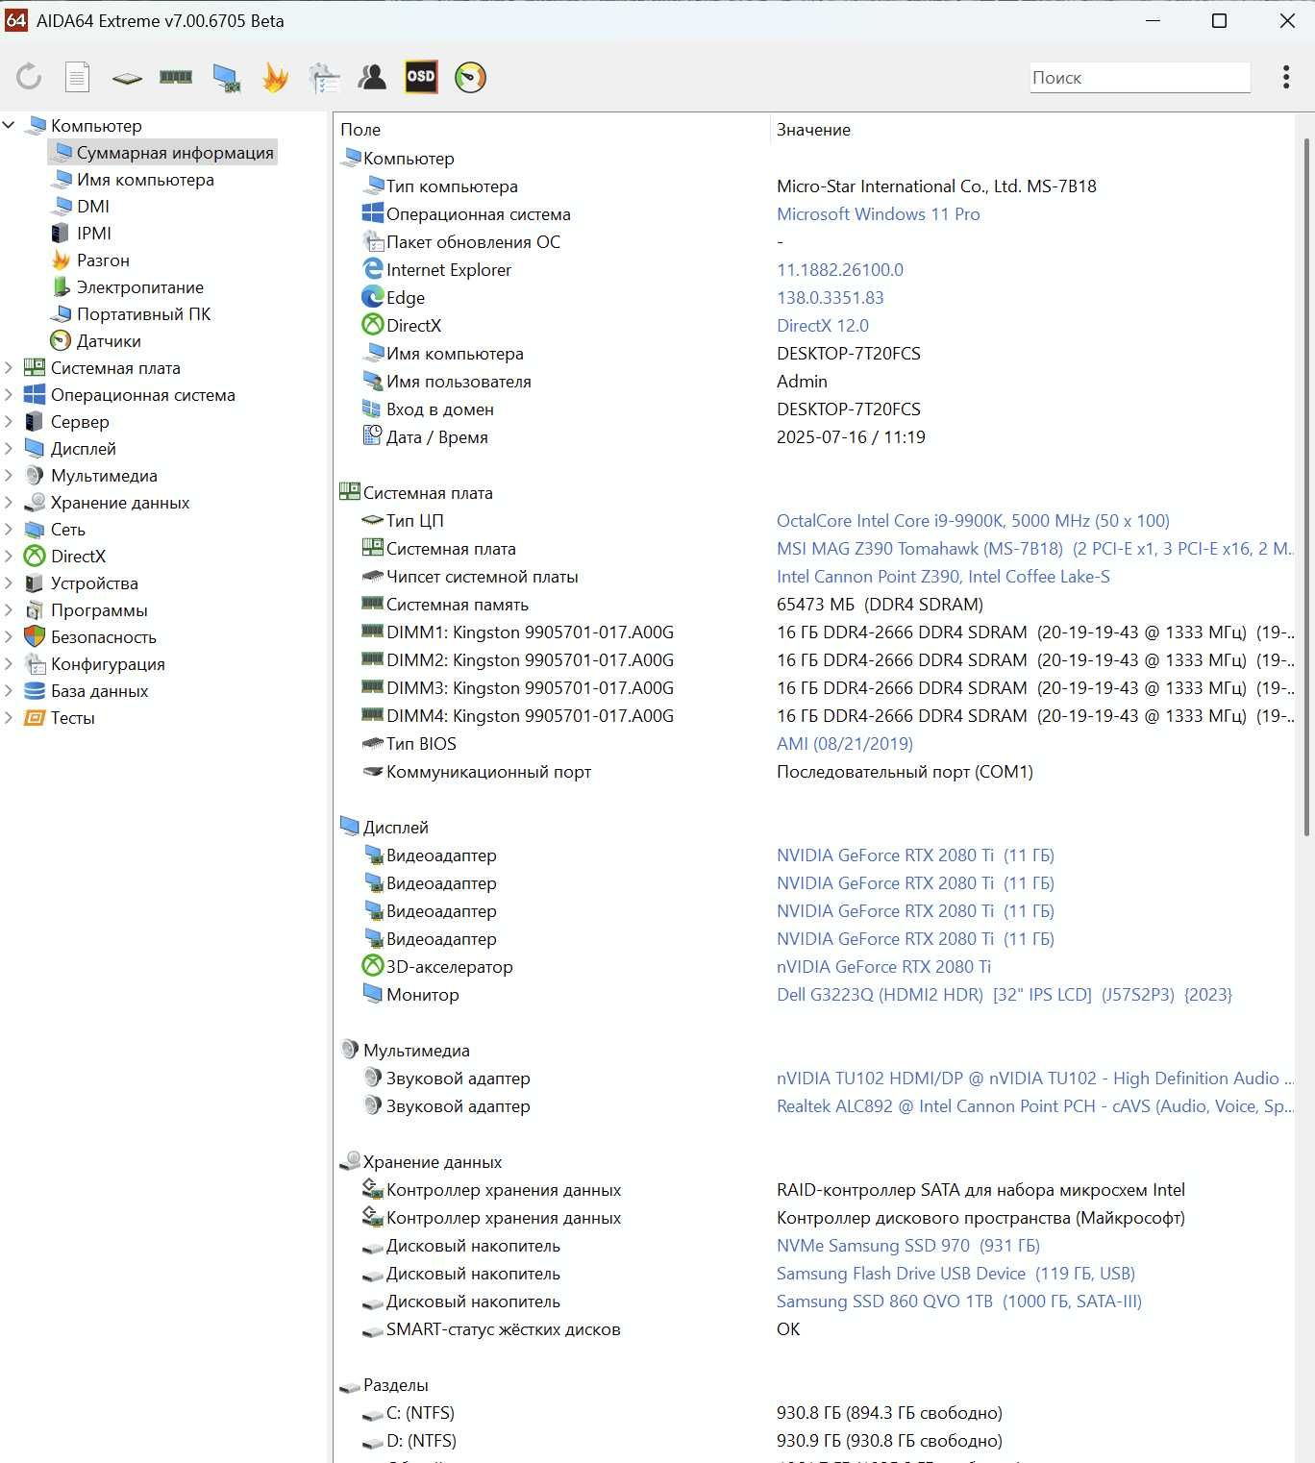The image size is (1315, 1463).
Task: Open NVMe Samsung SSD 970 link
Action: tap(908, 1245)
